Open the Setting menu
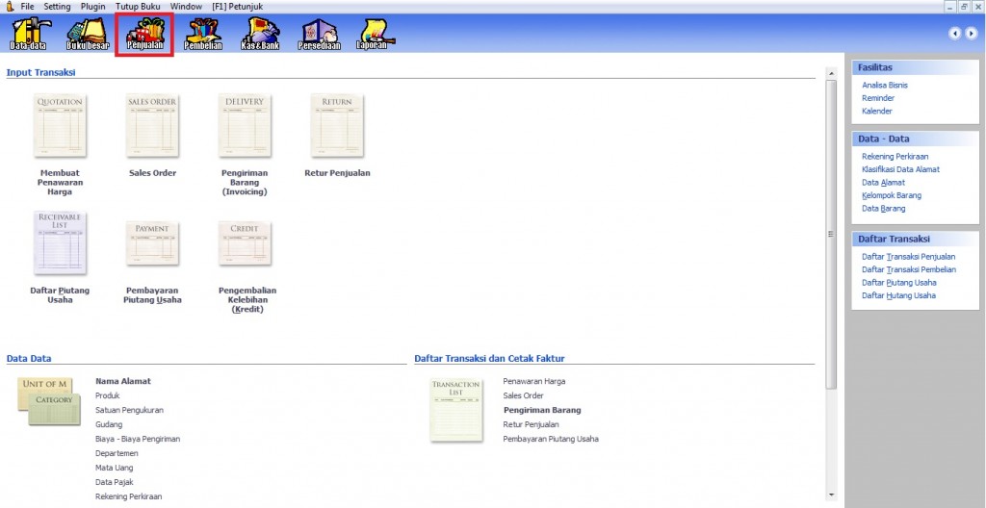This screenshot has width=986, height=508. [x=57, y=6]
